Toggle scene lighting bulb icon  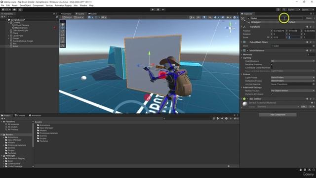[x=204, y=17]
